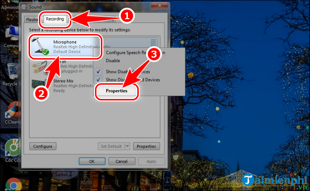Click the Stereo Mix sound card icon

point(39,85)
